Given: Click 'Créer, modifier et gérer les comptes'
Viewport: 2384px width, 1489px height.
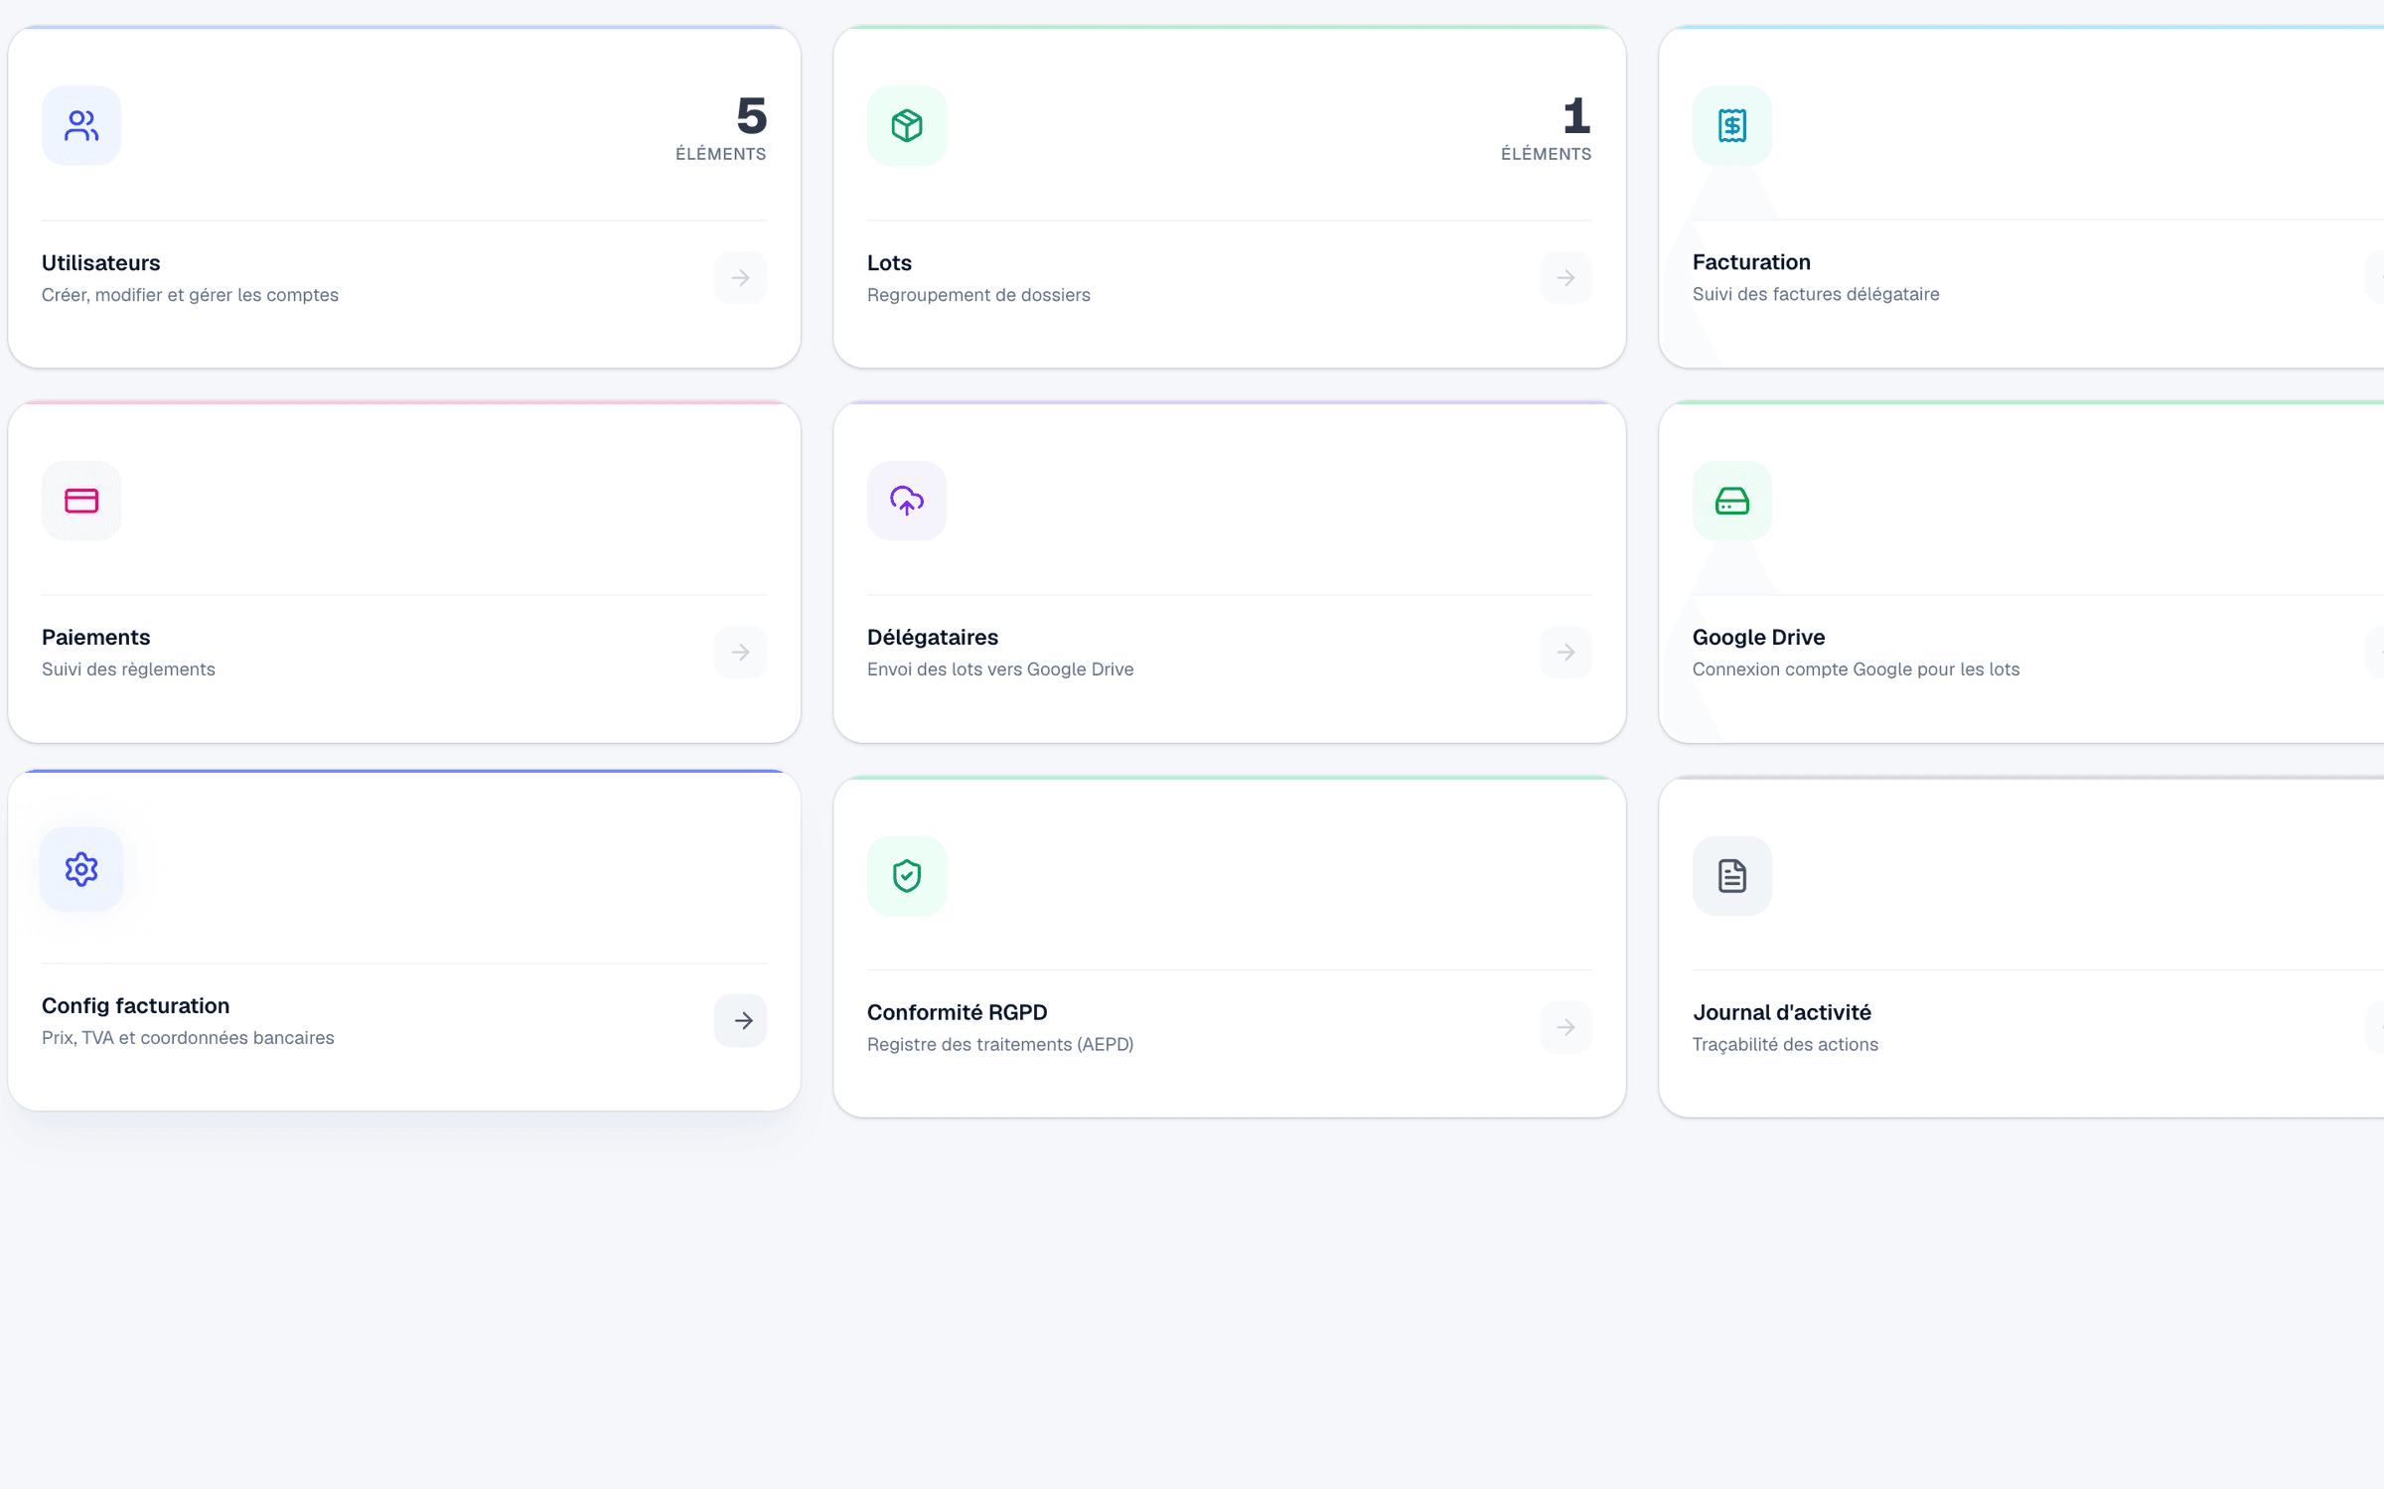Looking at the screenshot, I should tap(190, 295).
